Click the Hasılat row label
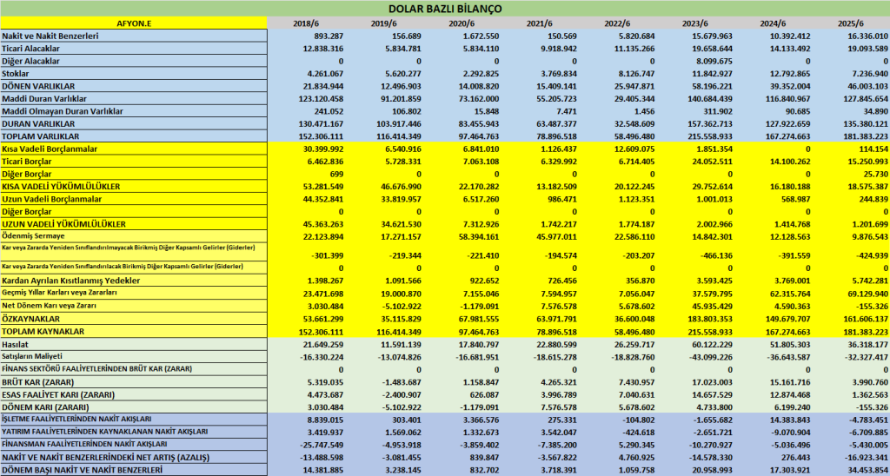Screen dimensions: 890x476 [16, 344]
